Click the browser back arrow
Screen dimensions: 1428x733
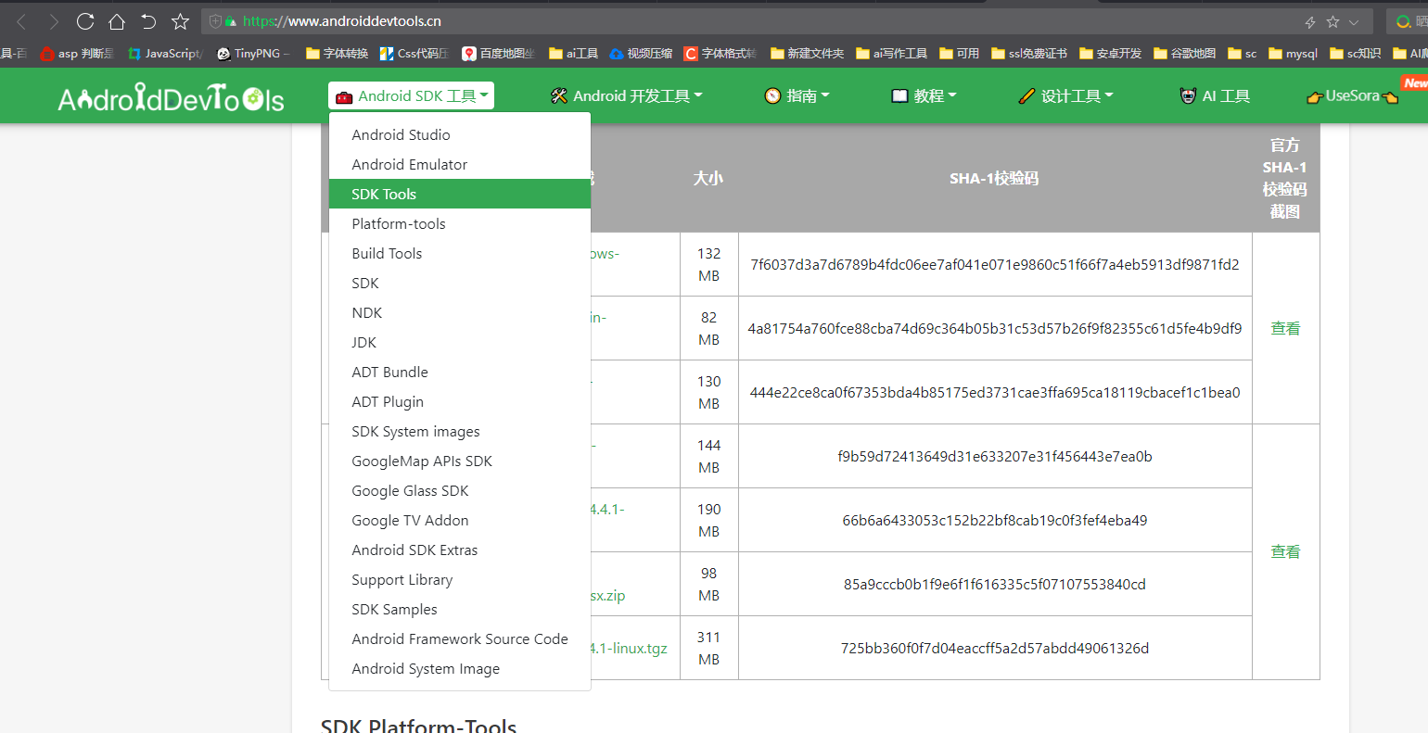pyautogui.click(x=22, y=21)
